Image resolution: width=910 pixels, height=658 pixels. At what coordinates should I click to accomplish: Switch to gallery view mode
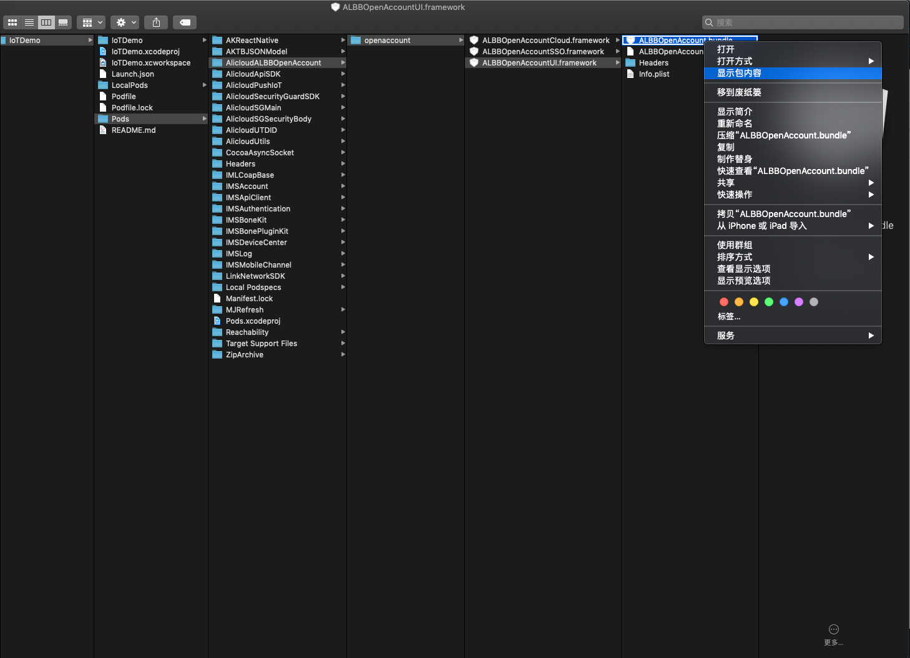click(x=63, y=22)
